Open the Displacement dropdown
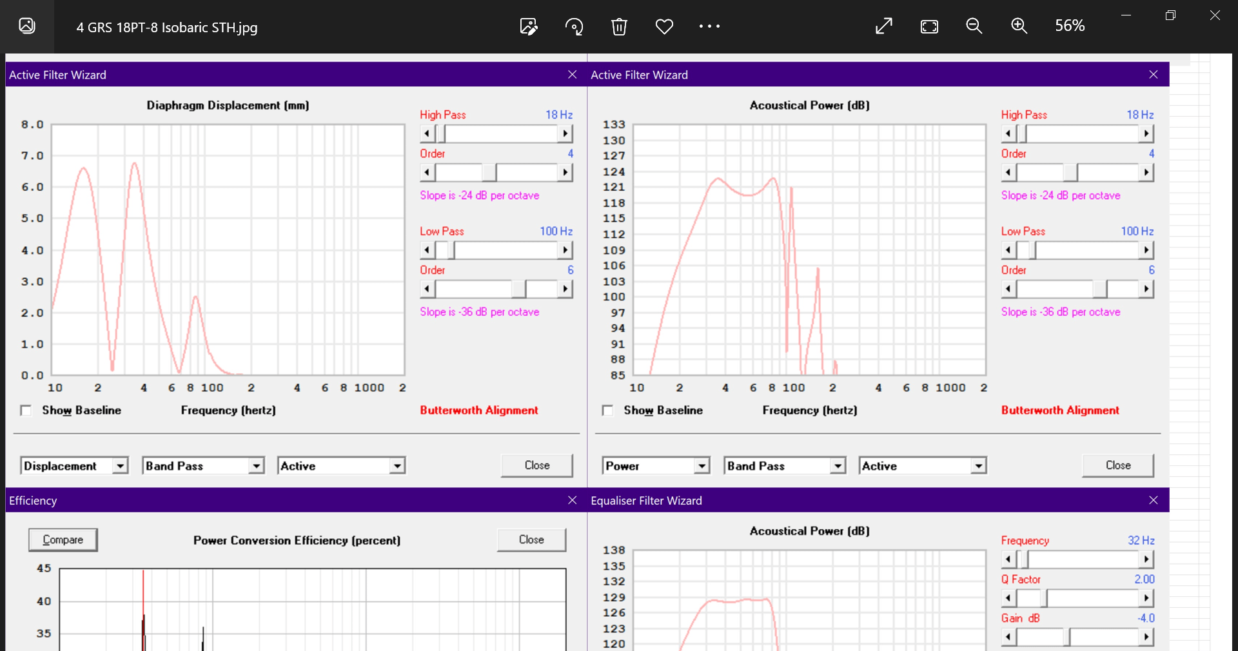Screen dimensions: 1238x651 [120, 465]
